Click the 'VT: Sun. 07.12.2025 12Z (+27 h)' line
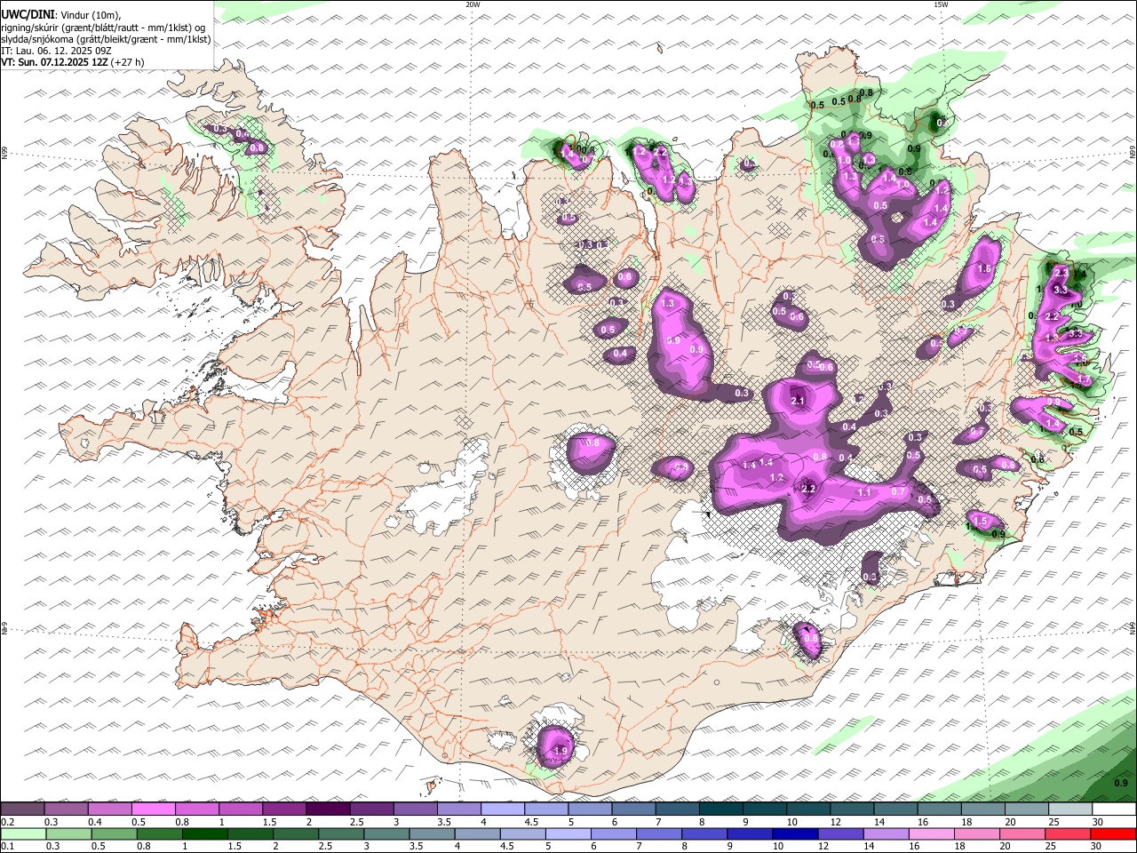Image resolution: width=1137 pixels, height=853 pixels. coord(73,62)
